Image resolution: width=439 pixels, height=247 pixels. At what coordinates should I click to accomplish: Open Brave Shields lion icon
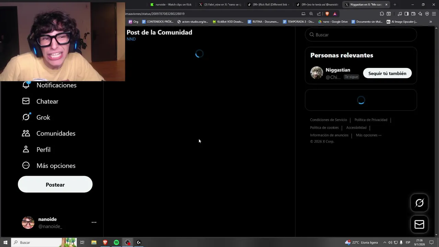327,14
